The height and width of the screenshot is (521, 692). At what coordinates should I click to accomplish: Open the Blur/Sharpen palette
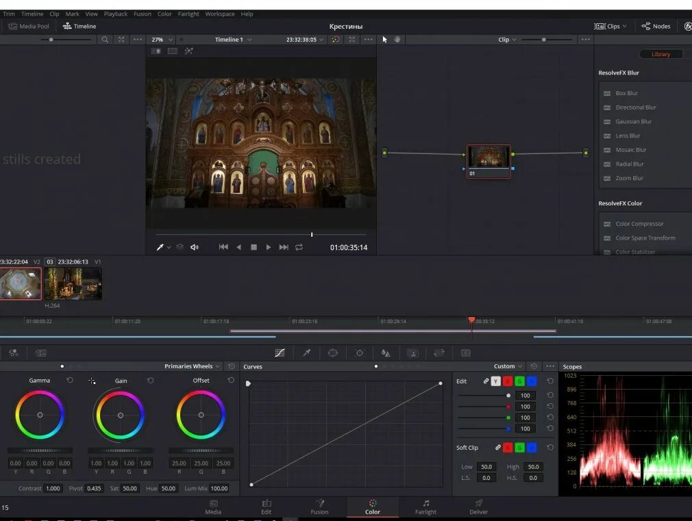tap(386, 353)
